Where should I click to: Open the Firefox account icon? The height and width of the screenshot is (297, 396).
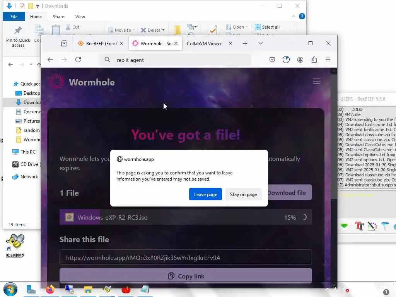click(300, 60)
